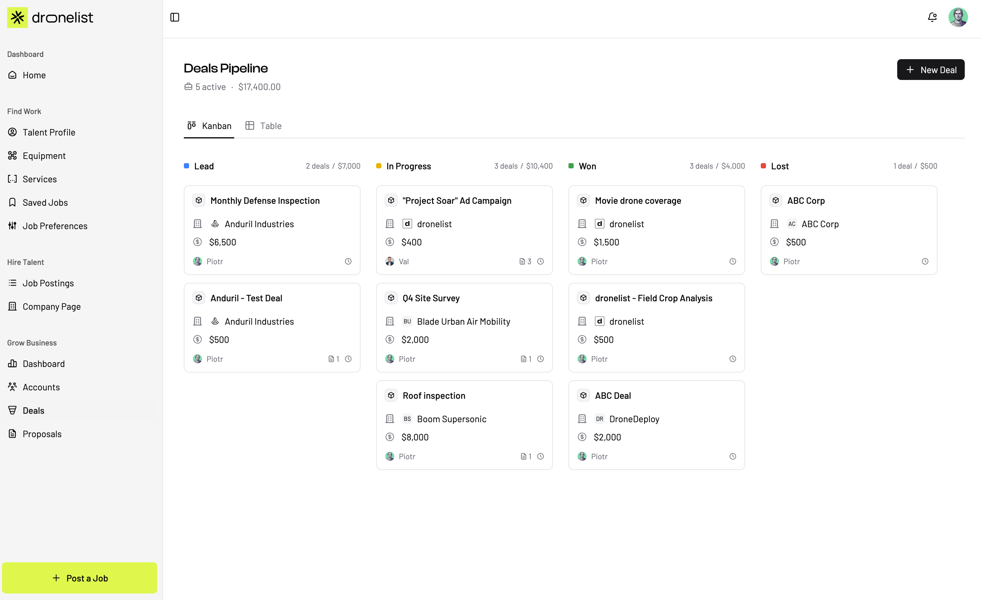Click clock icon on ABC Deal card

point(733,457)
